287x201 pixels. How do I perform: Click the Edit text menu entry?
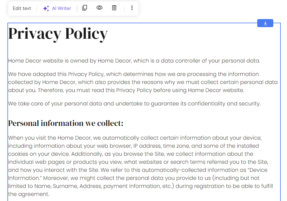pos(22,8)
